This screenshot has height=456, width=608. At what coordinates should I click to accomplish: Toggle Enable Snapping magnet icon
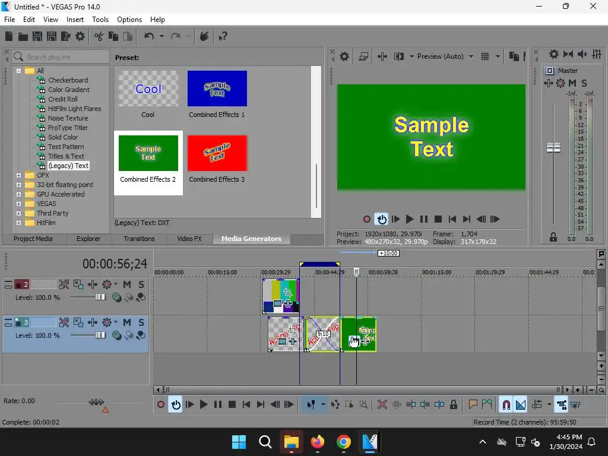click(x=506, y=405)
